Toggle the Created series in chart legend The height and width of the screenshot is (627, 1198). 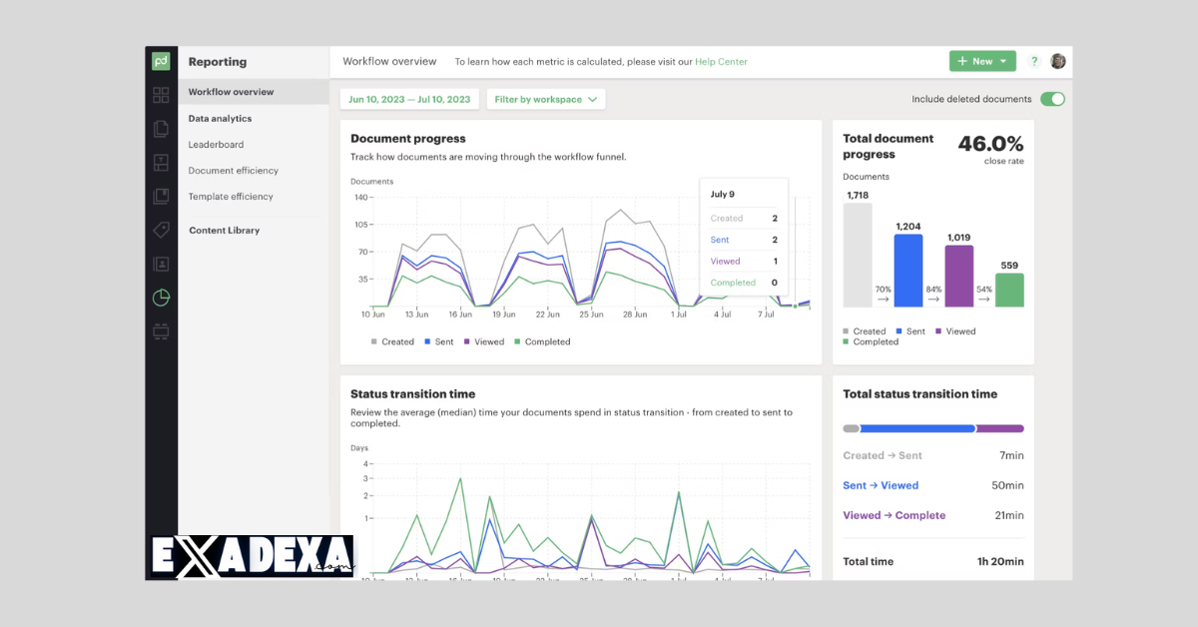(392, 341)
